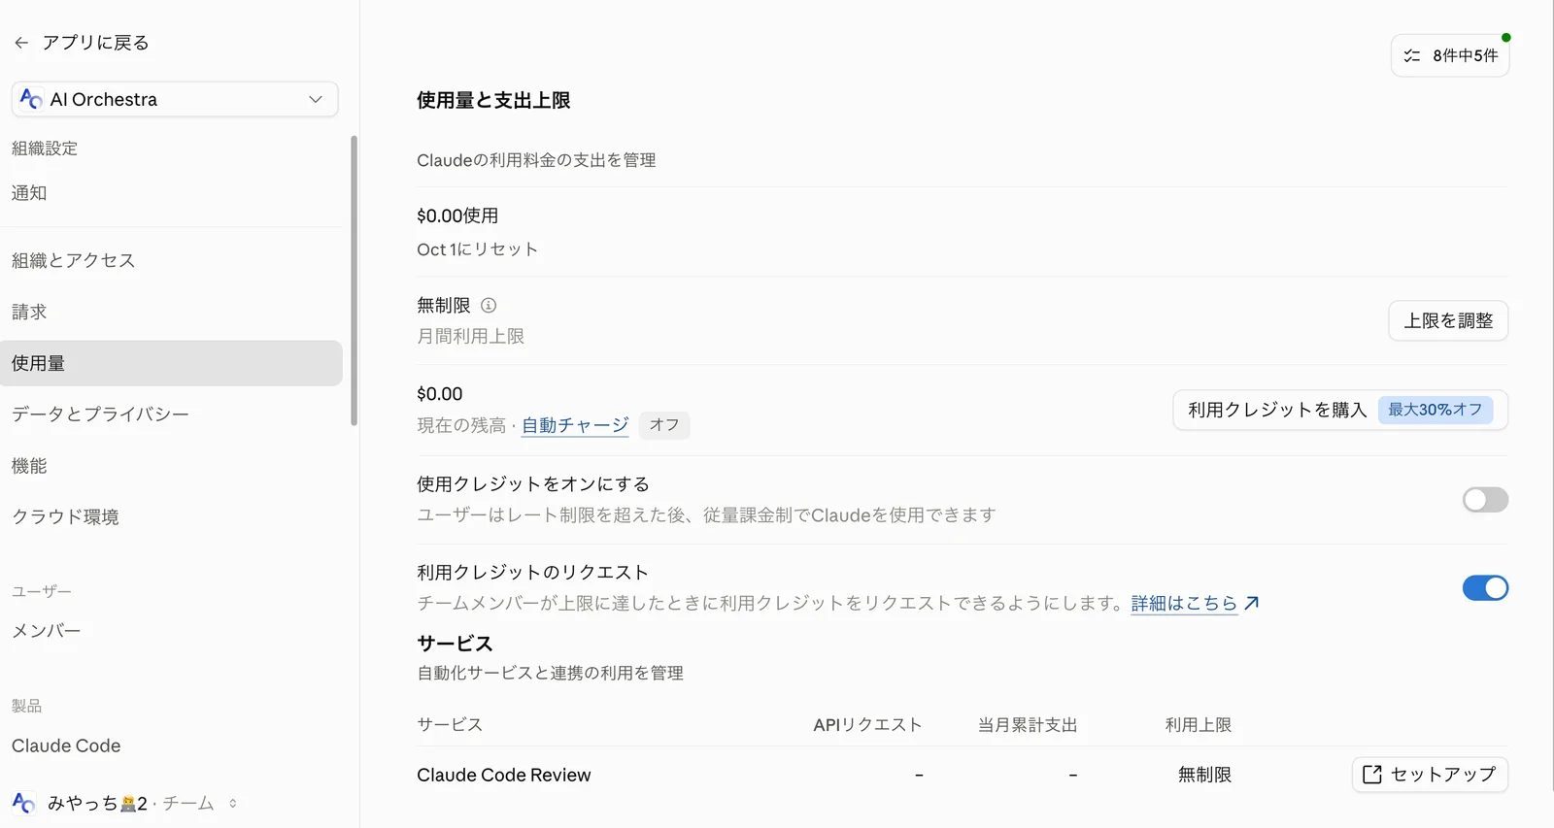Click 無制限 value in Claude Code Review row
The height and width of the screenshot is (828, 1554).
[x=1204, y=775]
